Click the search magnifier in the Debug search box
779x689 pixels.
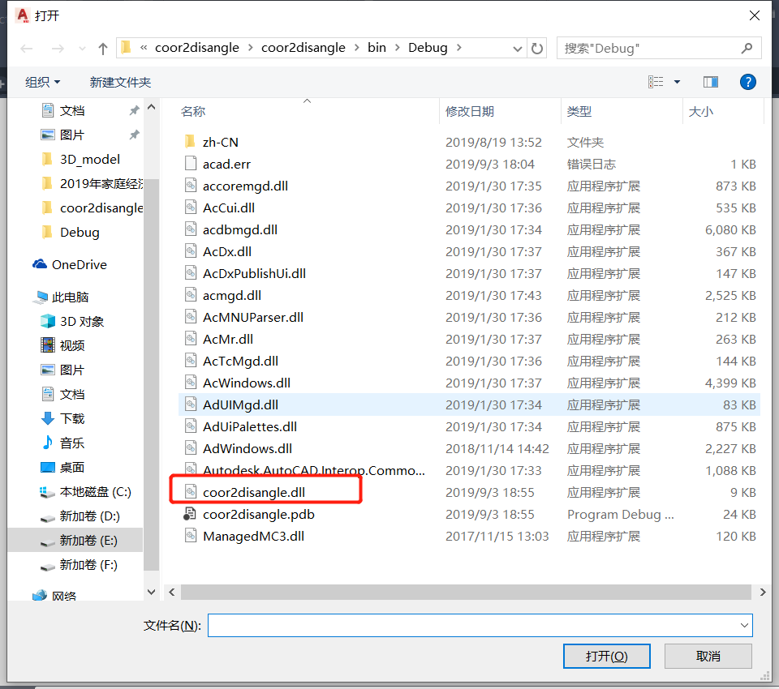[x=747, y=48]
